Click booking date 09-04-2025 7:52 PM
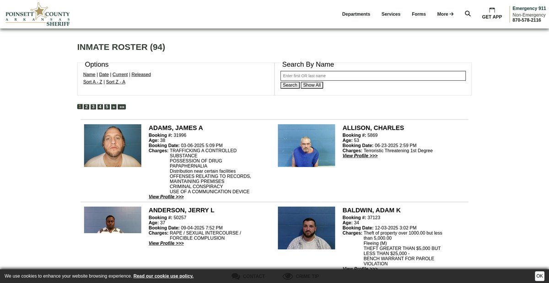549x283 pixels. (202, 228)
